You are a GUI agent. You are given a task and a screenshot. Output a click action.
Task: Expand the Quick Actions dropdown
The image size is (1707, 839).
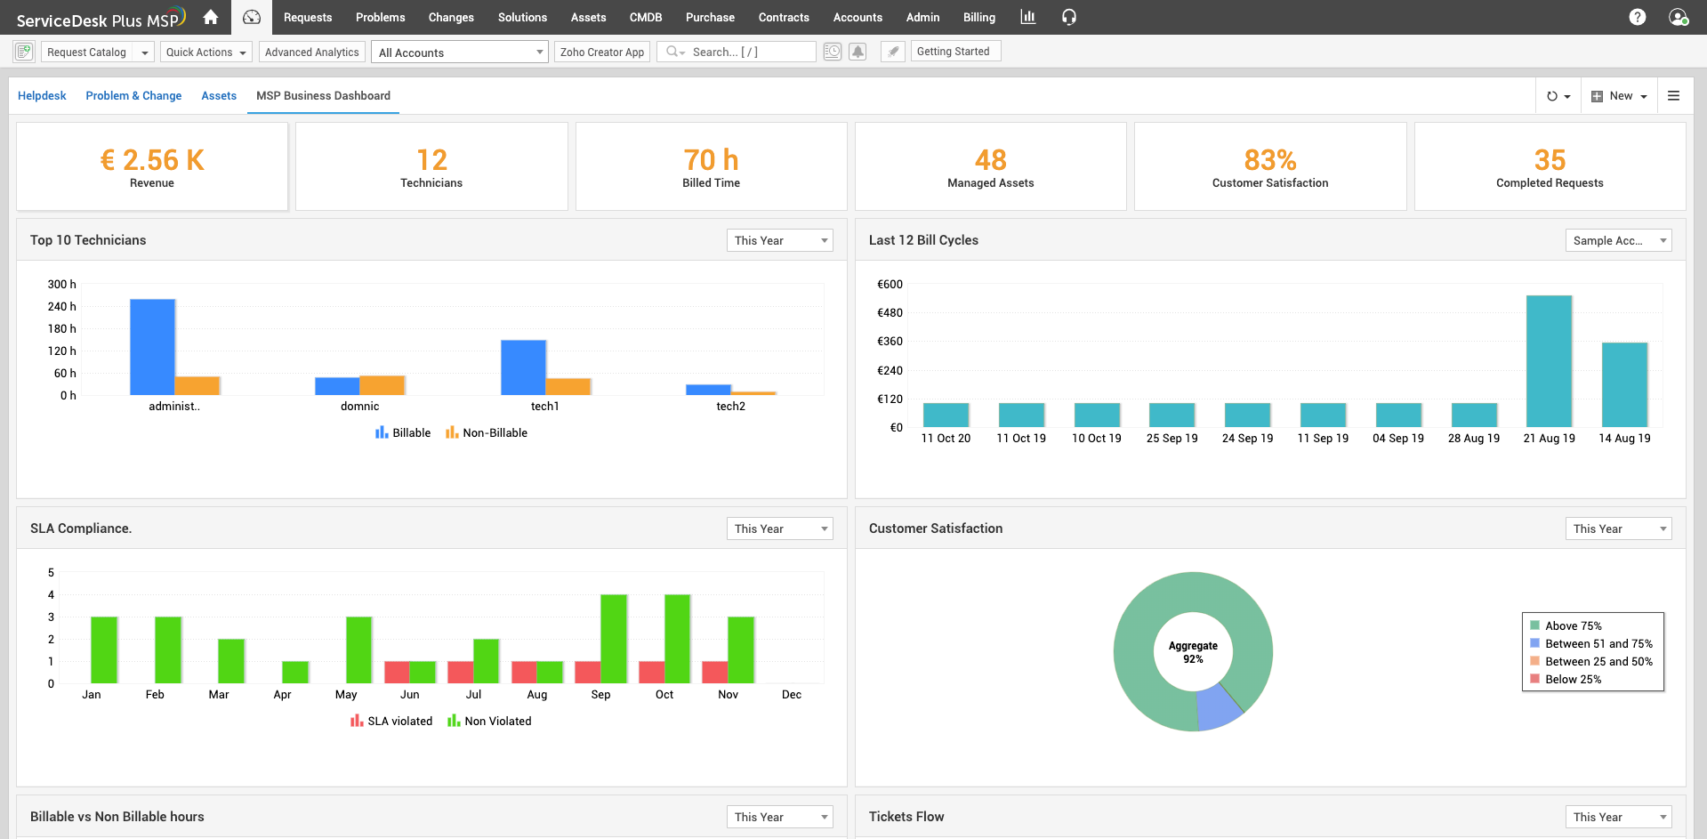(205, 52)
